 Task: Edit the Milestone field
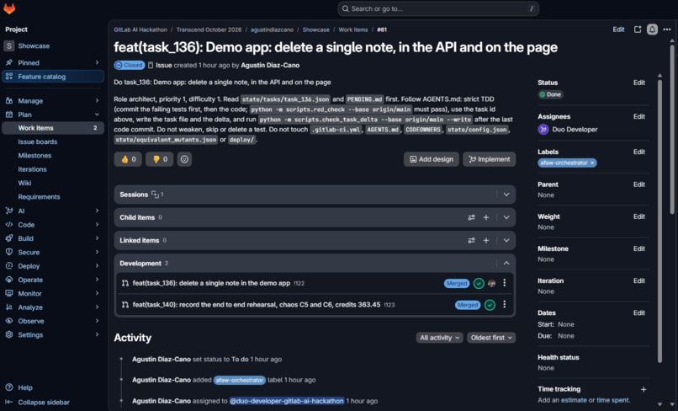pos(639,248)
